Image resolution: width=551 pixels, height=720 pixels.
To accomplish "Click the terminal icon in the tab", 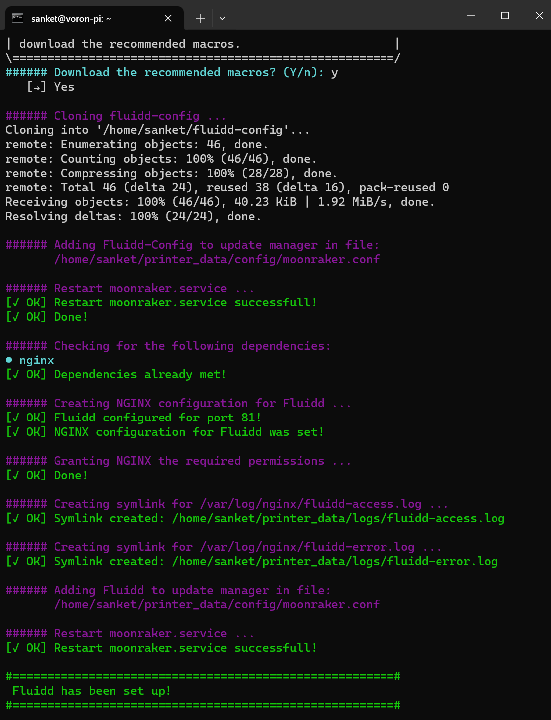I will [18, 18].
